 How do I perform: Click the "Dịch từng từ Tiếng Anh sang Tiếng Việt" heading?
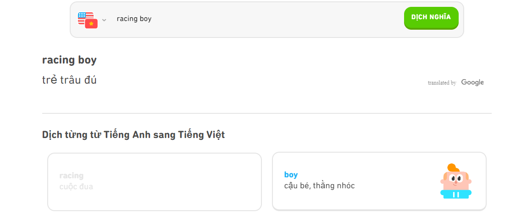point(133,135)
